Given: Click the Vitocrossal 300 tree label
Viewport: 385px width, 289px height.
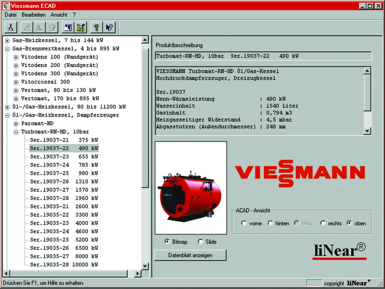Looking at the screenshot, I should pos(45,82).
